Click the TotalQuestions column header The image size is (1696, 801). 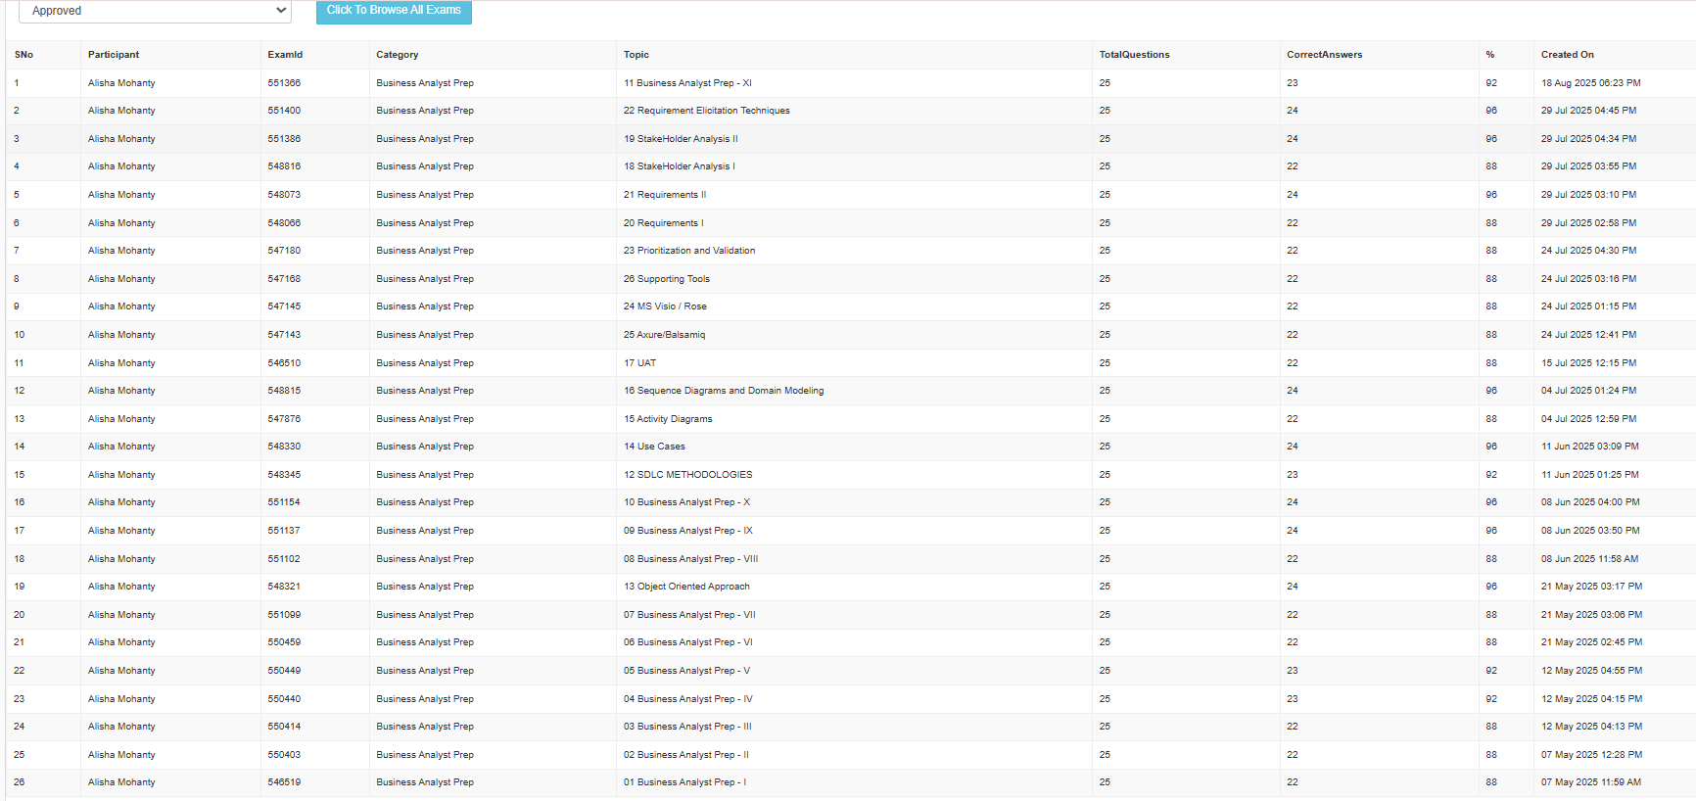click(x=1134, y=55)
